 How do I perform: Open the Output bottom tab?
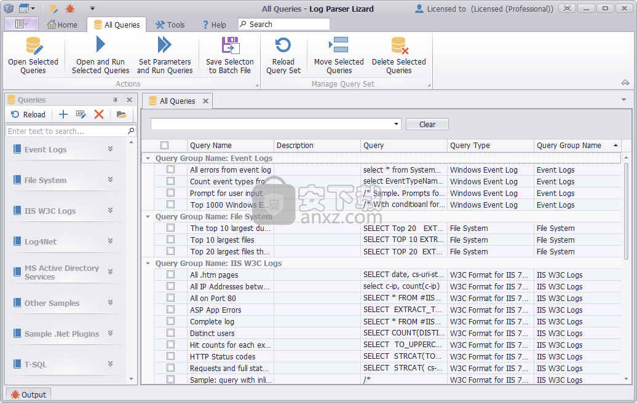click(28, 394)
